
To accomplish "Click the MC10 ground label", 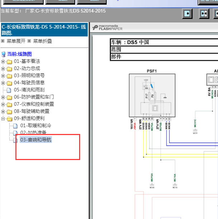I will [175, 188].
